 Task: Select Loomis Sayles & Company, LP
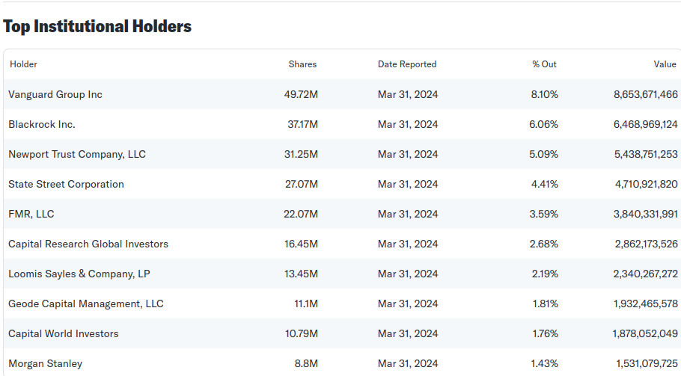[x=79, y=274]
